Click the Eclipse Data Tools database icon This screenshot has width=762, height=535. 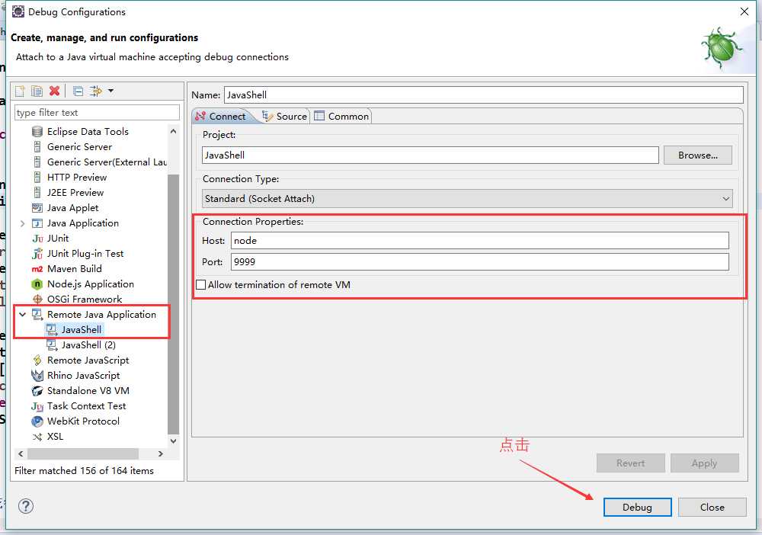(x=37, y=132)
